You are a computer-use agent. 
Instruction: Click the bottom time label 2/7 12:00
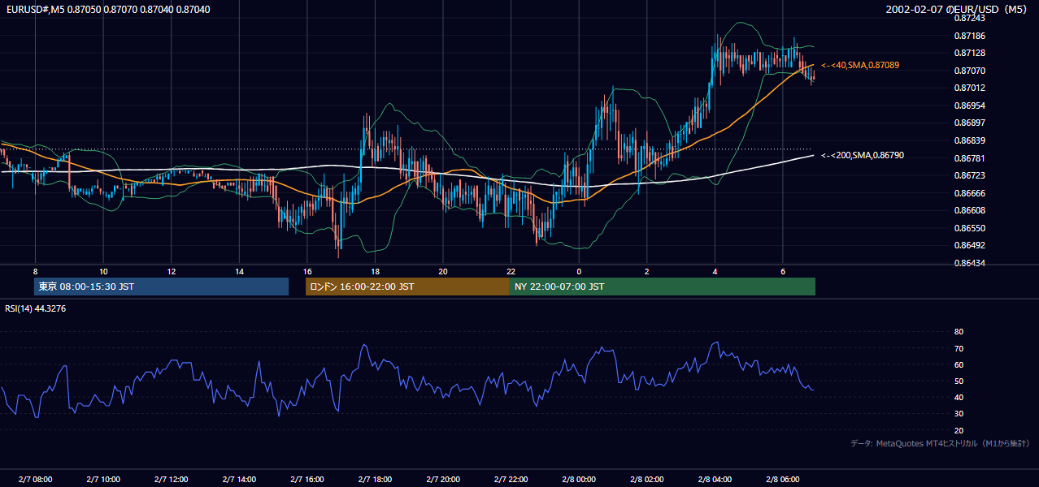coord(172,480)
